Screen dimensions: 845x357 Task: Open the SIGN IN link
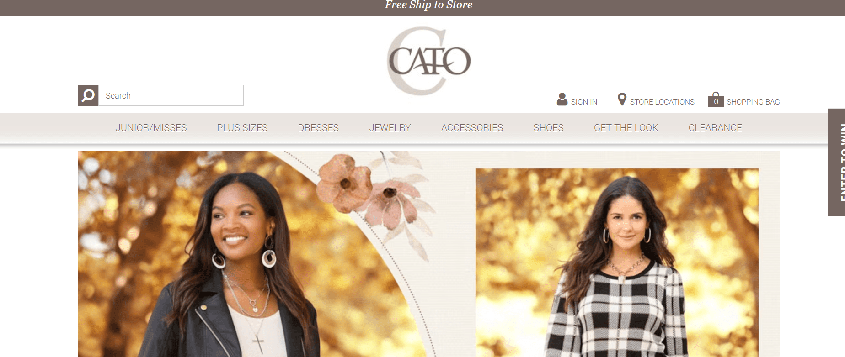tap(584, 102)
